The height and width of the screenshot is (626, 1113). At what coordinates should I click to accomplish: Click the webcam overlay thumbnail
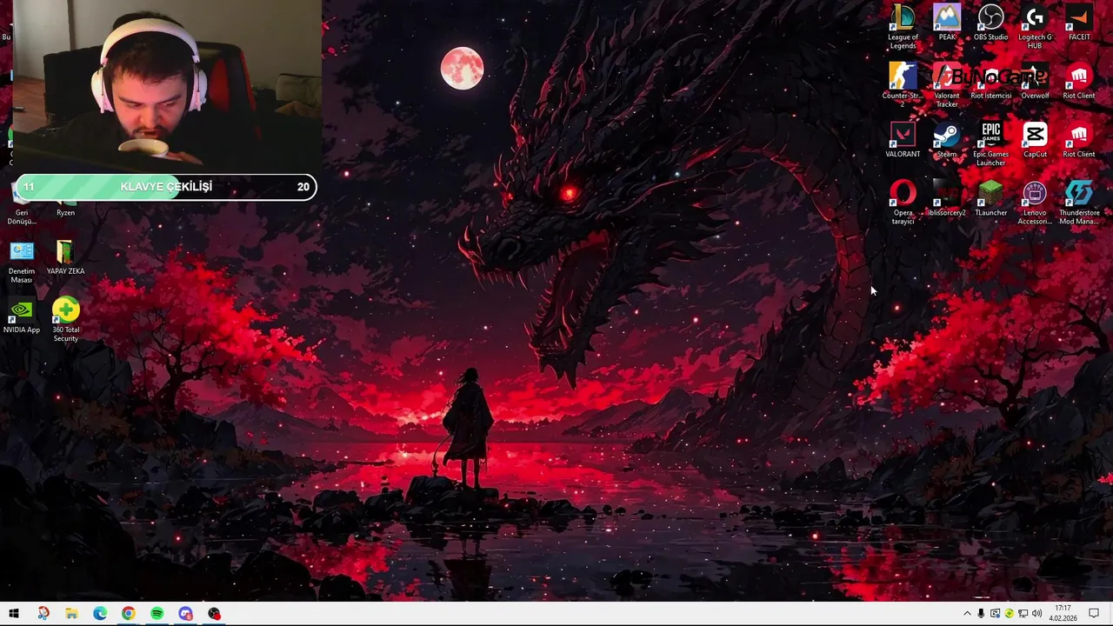click(167, 87)
